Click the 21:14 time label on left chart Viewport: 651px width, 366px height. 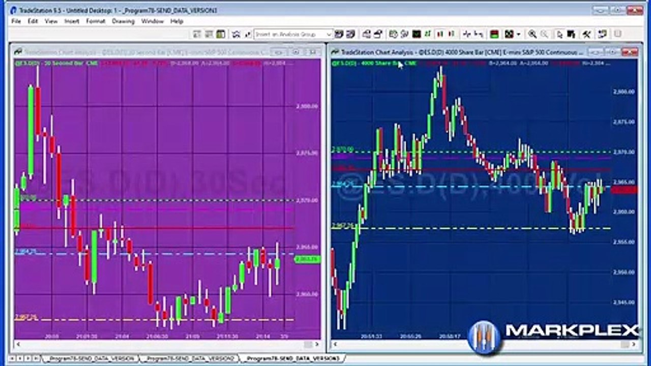262,336
